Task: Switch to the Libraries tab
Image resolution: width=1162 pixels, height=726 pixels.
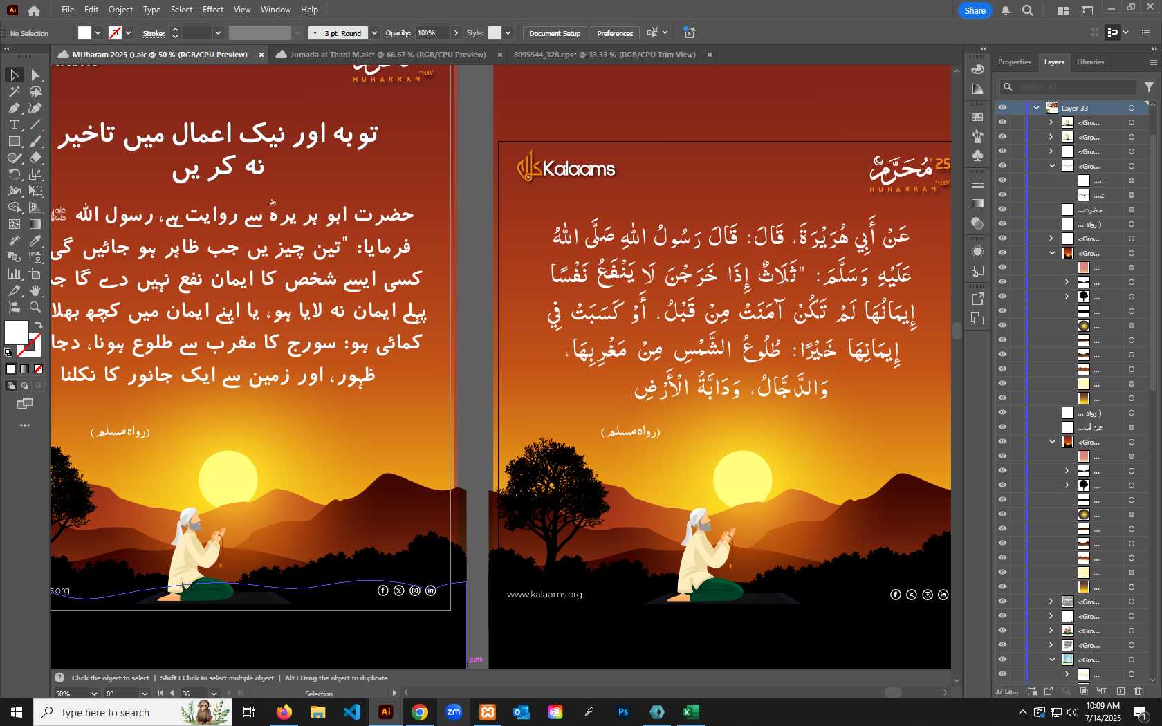Action: click(x=1090, y=62)
